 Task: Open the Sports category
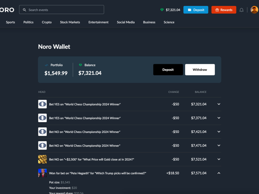pos(10,22)
